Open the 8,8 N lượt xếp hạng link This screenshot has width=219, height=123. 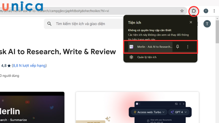29,66
